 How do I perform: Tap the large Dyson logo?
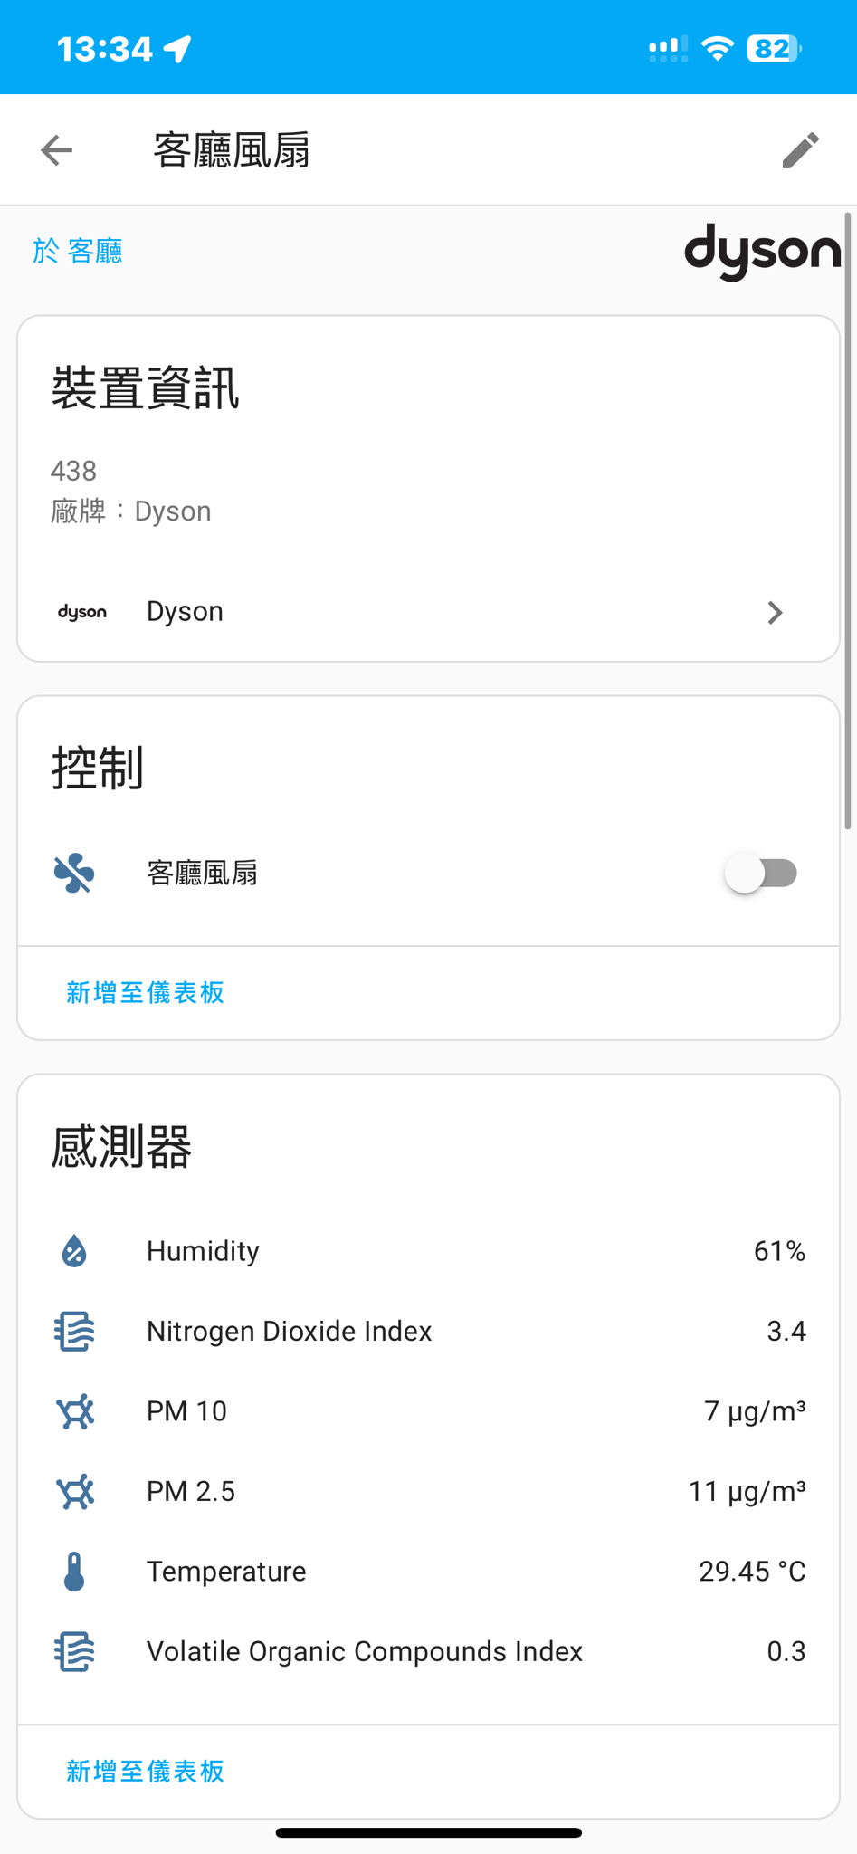762,251
